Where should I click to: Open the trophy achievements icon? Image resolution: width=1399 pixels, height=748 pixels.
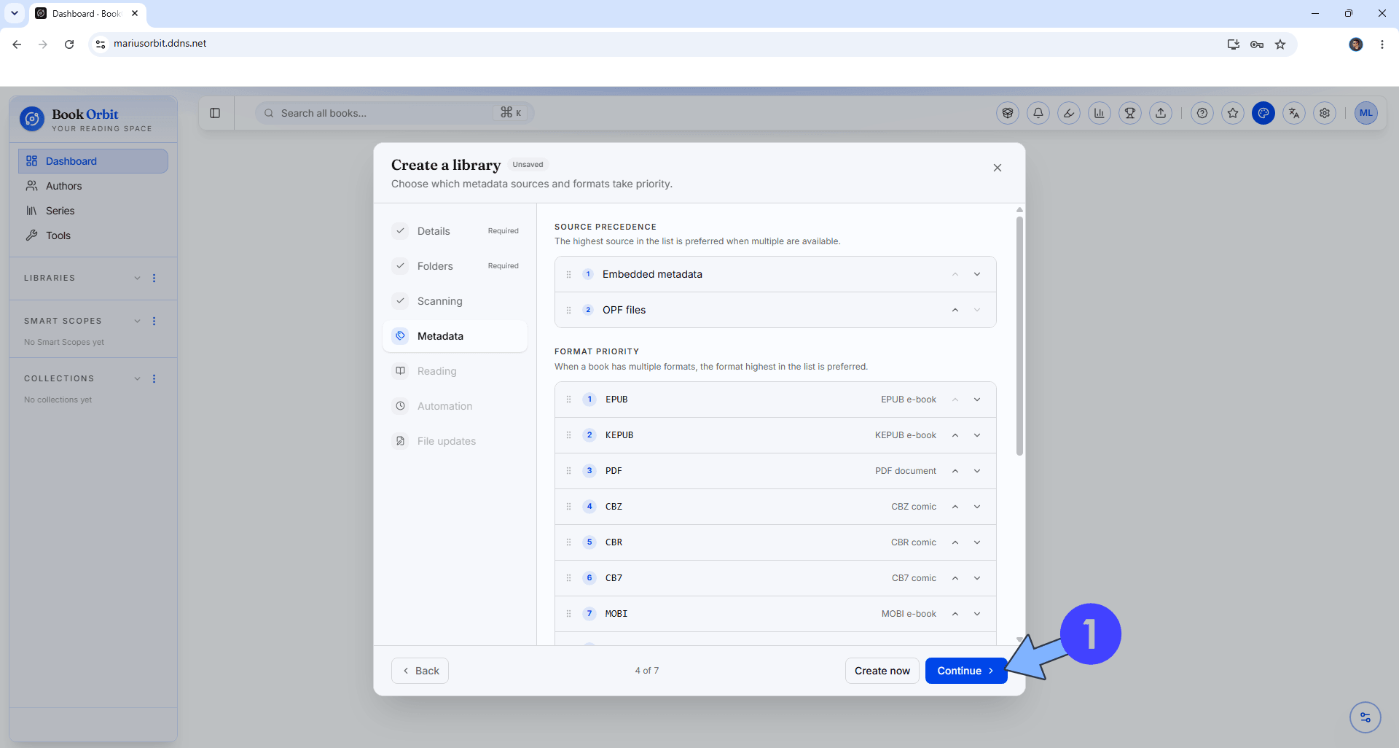tap(1130, 113)
